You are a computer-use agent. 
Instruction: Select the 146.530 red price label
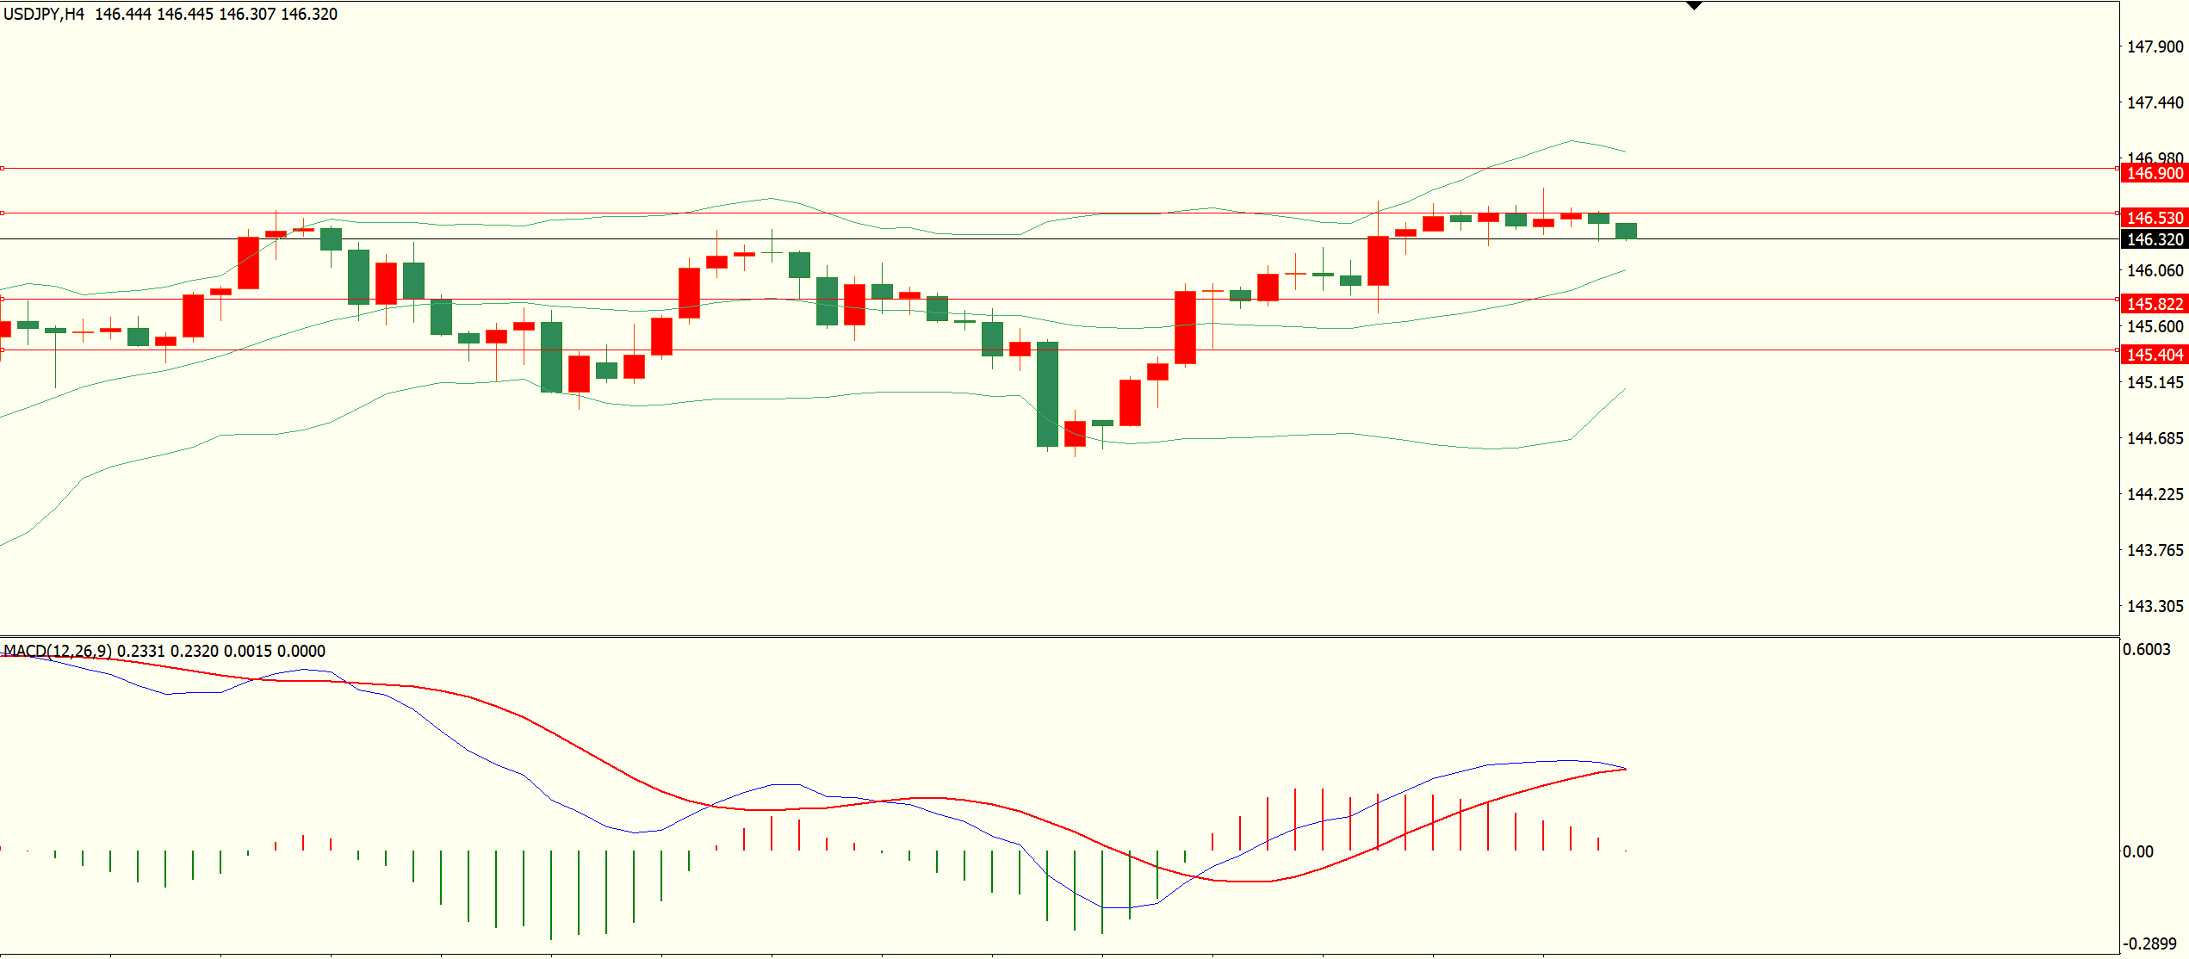coord(2154,218)
